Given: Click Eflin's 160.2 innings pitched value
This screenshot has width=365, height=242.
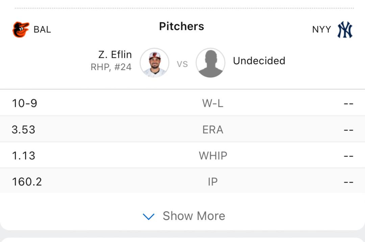Looking at the screenshot, I should 27,182.
